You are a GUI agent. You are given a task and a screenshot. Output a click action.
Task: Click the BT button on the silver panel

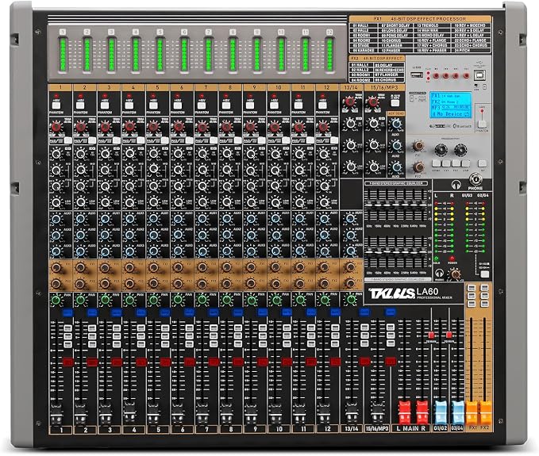point(483,163)
